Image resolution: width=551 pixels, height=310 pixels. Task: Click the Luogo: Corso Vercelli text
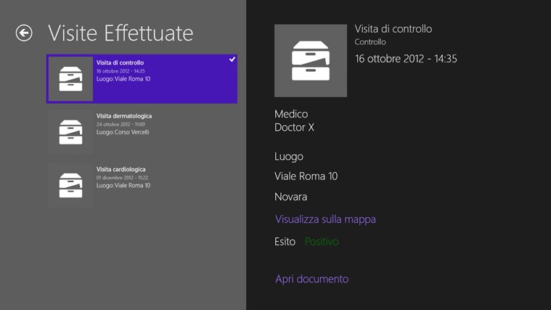pos(124,133)
